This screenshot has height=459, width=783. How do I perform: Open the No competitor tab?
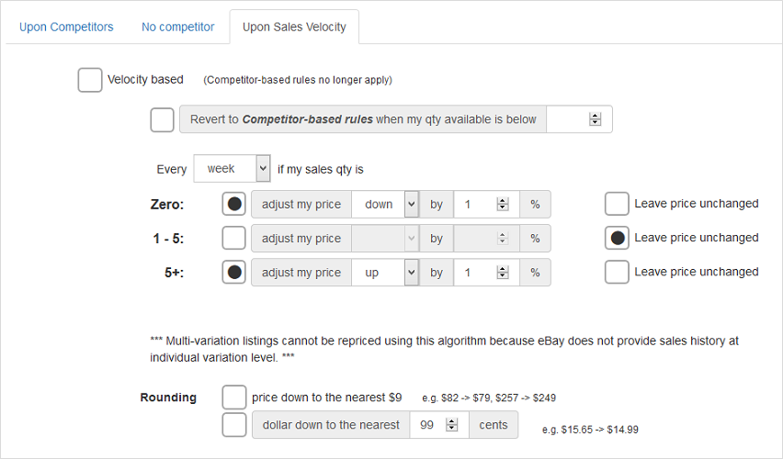tap(177, 27)
